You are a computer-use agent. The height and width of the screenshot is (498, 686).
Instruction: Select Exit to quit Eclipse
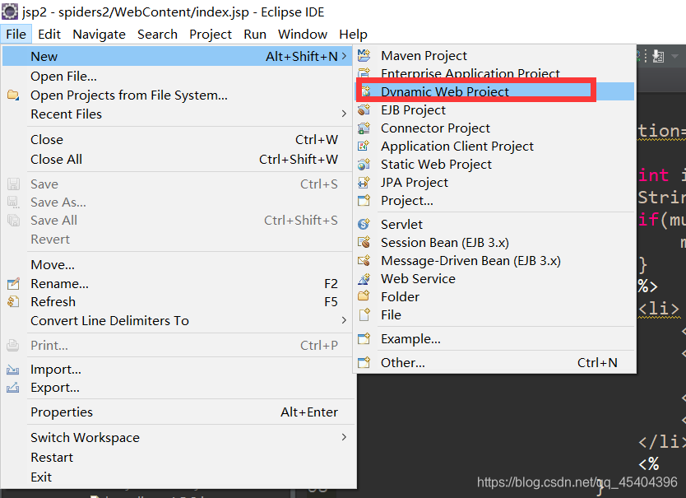coord(178,477)
